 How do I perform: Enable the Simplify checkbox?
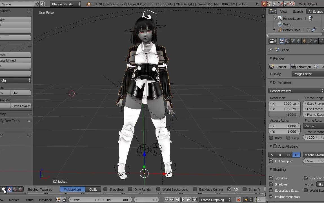[x=245, y=189]
